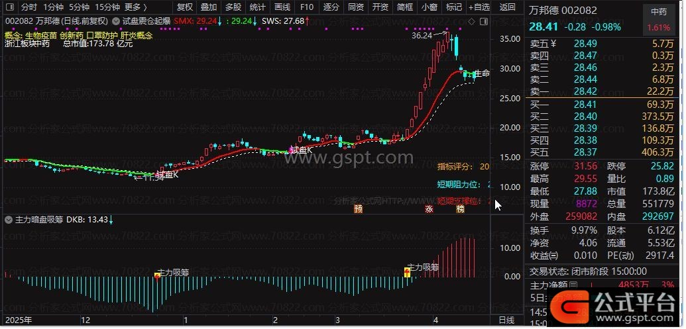Click the 日线 period label at bottom

click(x=507, y=320)
